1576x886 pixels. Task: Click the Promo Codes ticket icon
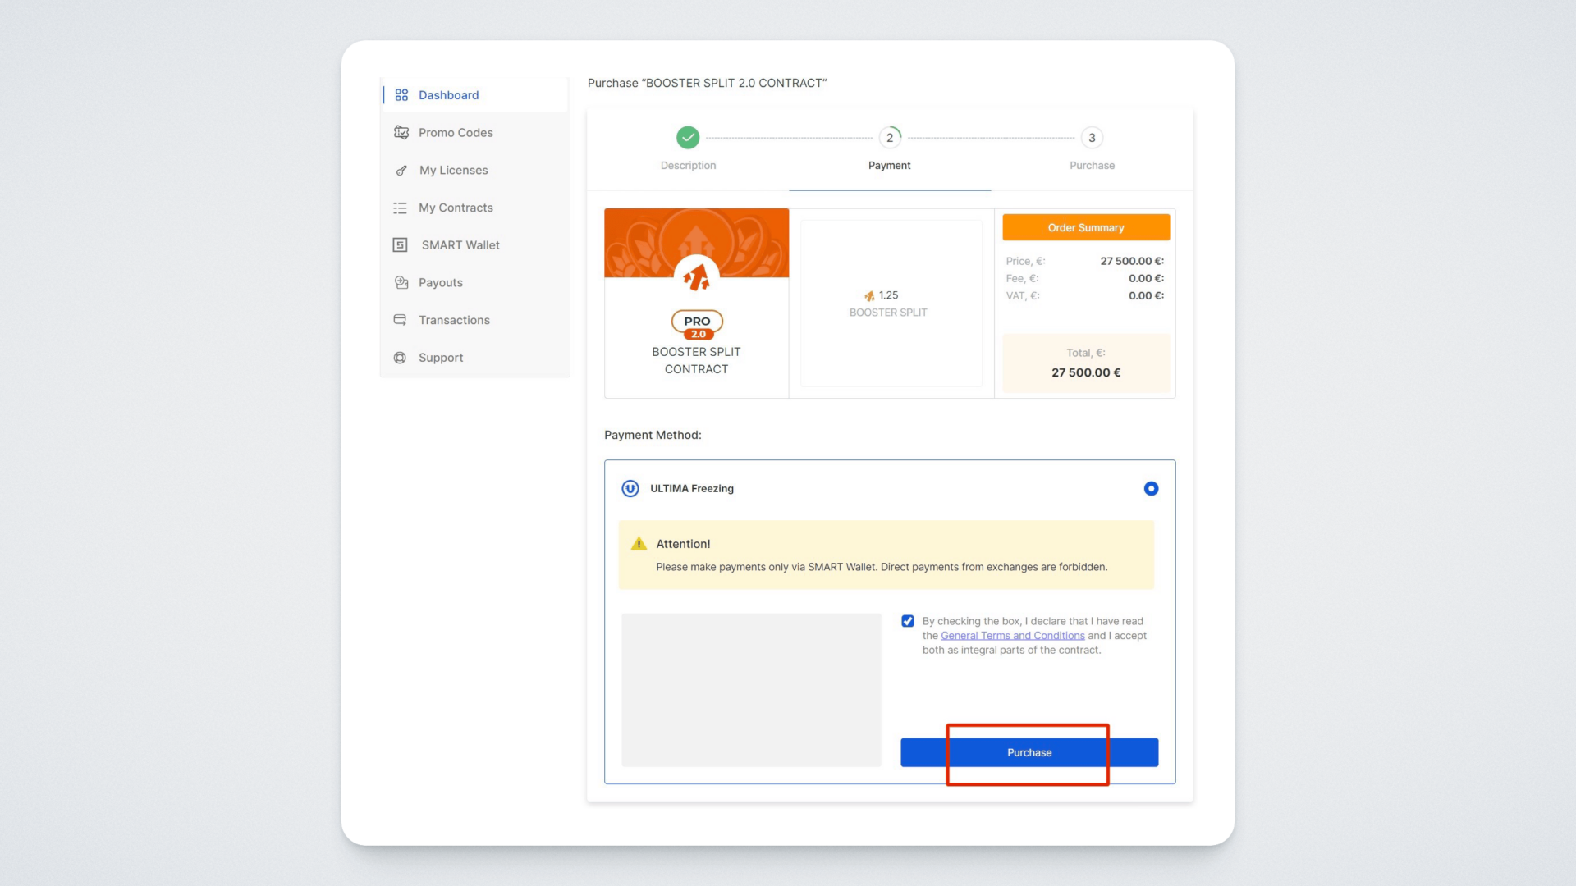coord(401,133)
